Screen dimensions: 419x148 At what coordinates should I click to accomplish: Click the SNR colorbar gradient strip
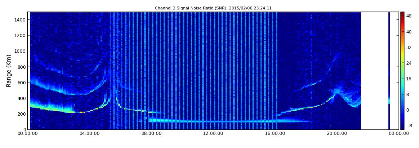tap(402, 71)
